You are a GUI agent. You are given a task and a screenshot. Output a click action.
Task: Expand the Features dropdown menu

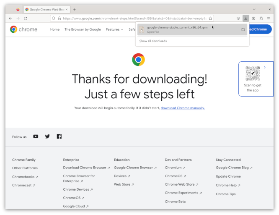click(114, 29)
